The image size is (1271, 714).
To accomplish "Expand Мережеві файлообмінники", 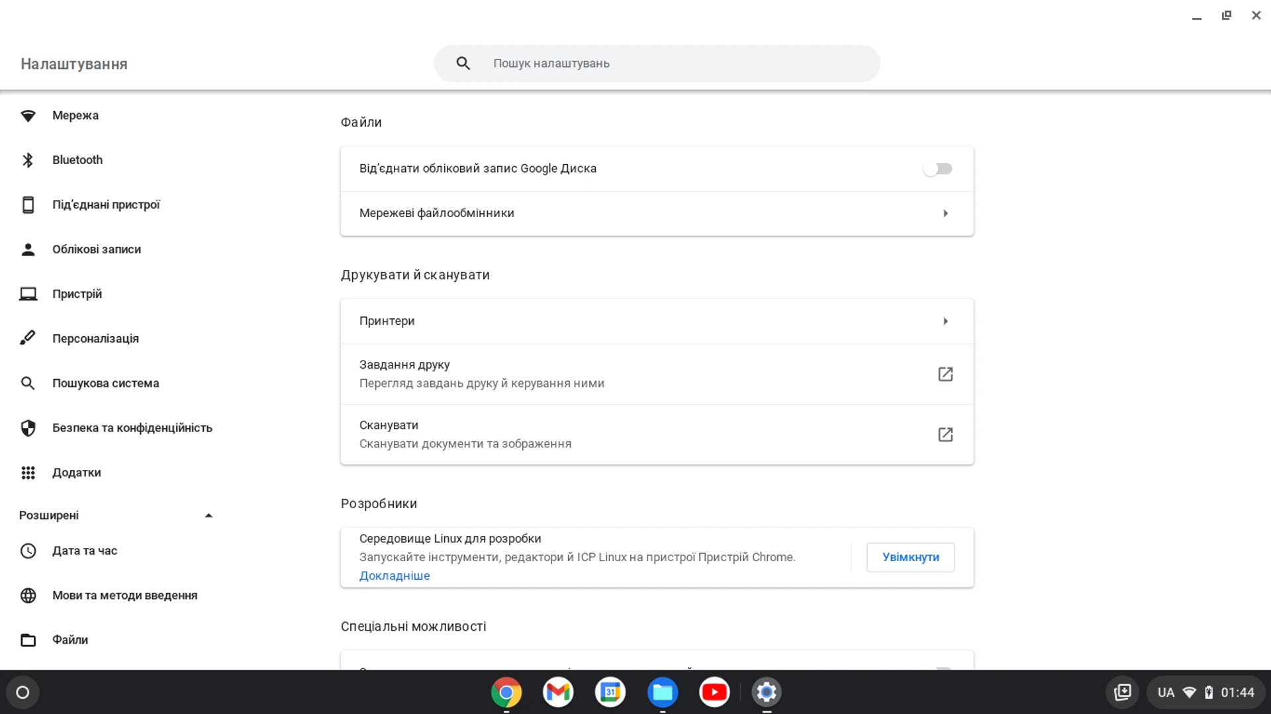I will click(945, 213).
